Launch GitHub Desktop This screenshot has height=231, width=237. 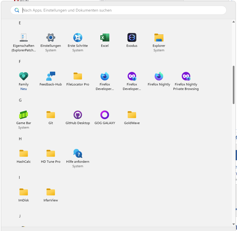(x=78, y=118)
